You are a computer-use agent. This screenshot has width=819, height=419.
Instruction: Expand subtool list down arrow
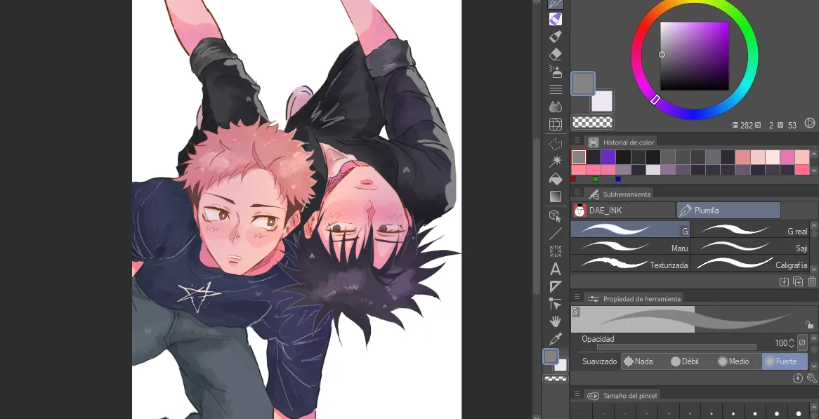tap(814, 270)
